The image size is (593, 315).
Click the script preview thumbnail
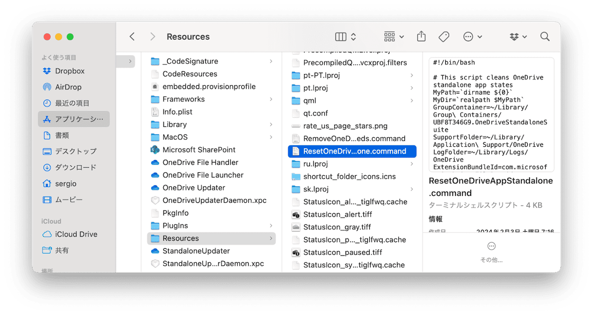491,115
